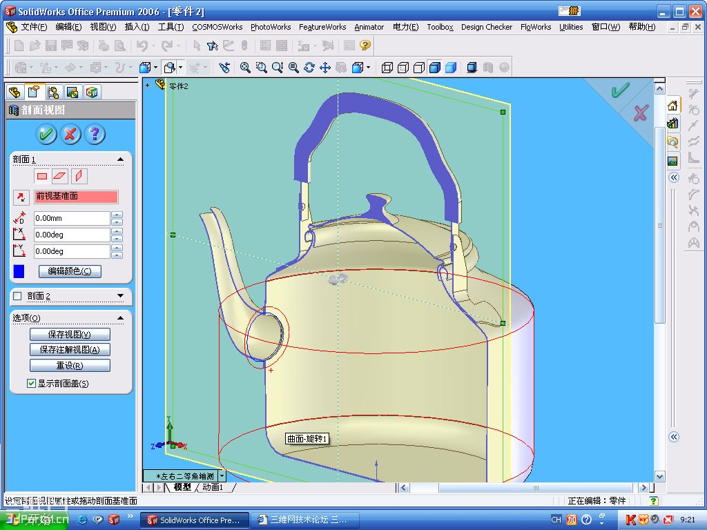
Task: Open section view help question mark
Action: coord(94,134)
